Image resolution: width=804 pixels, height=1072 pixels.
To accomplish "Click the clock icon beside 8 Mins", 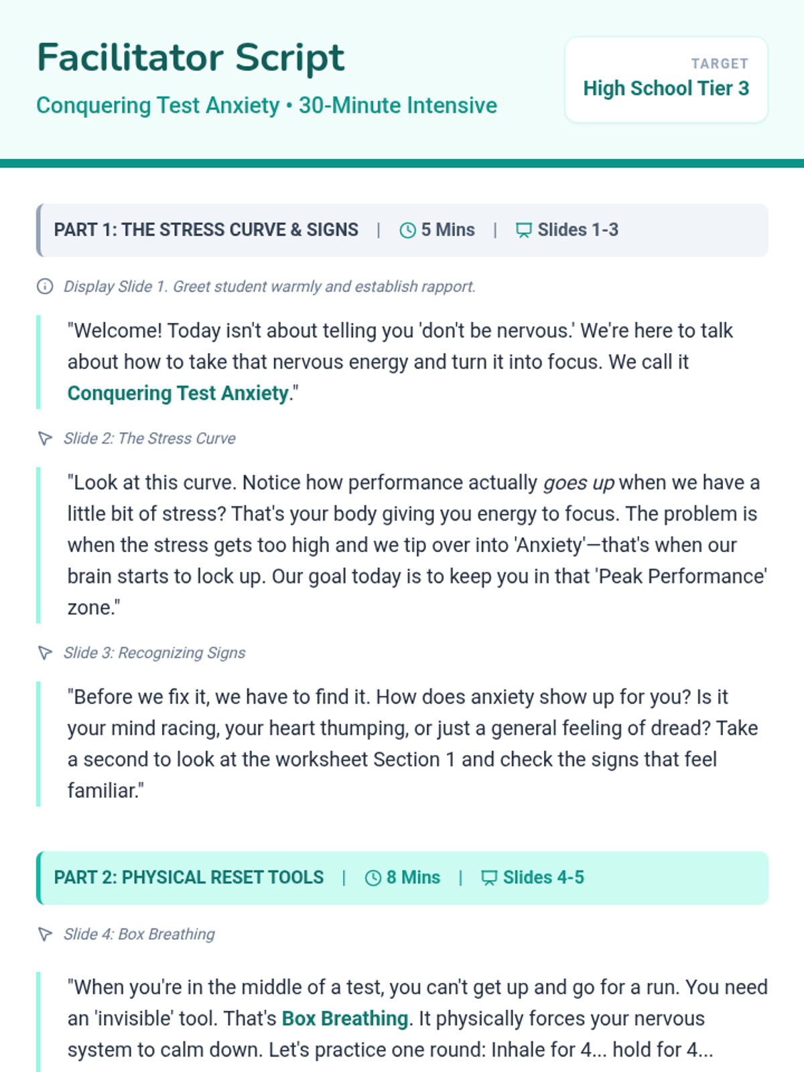I will [x=373, y=878].
